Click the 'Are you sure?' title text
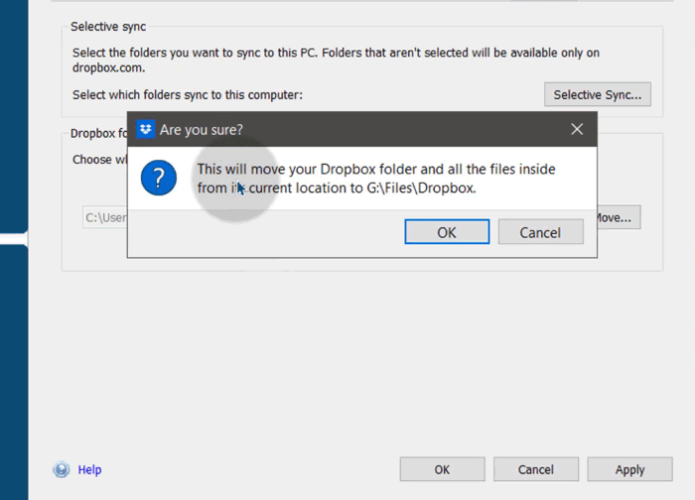Image resolution: width=695 pixels, height=500 pixels. [x=202, y=130]
